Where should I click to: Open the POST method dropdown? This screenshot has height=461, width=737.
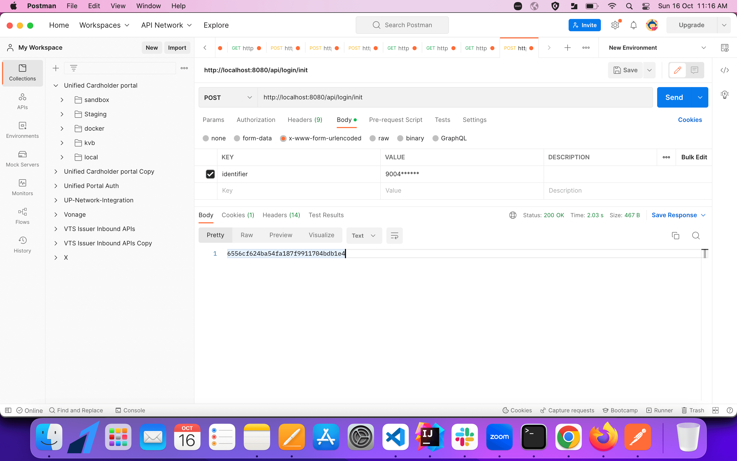coord(228,98)
